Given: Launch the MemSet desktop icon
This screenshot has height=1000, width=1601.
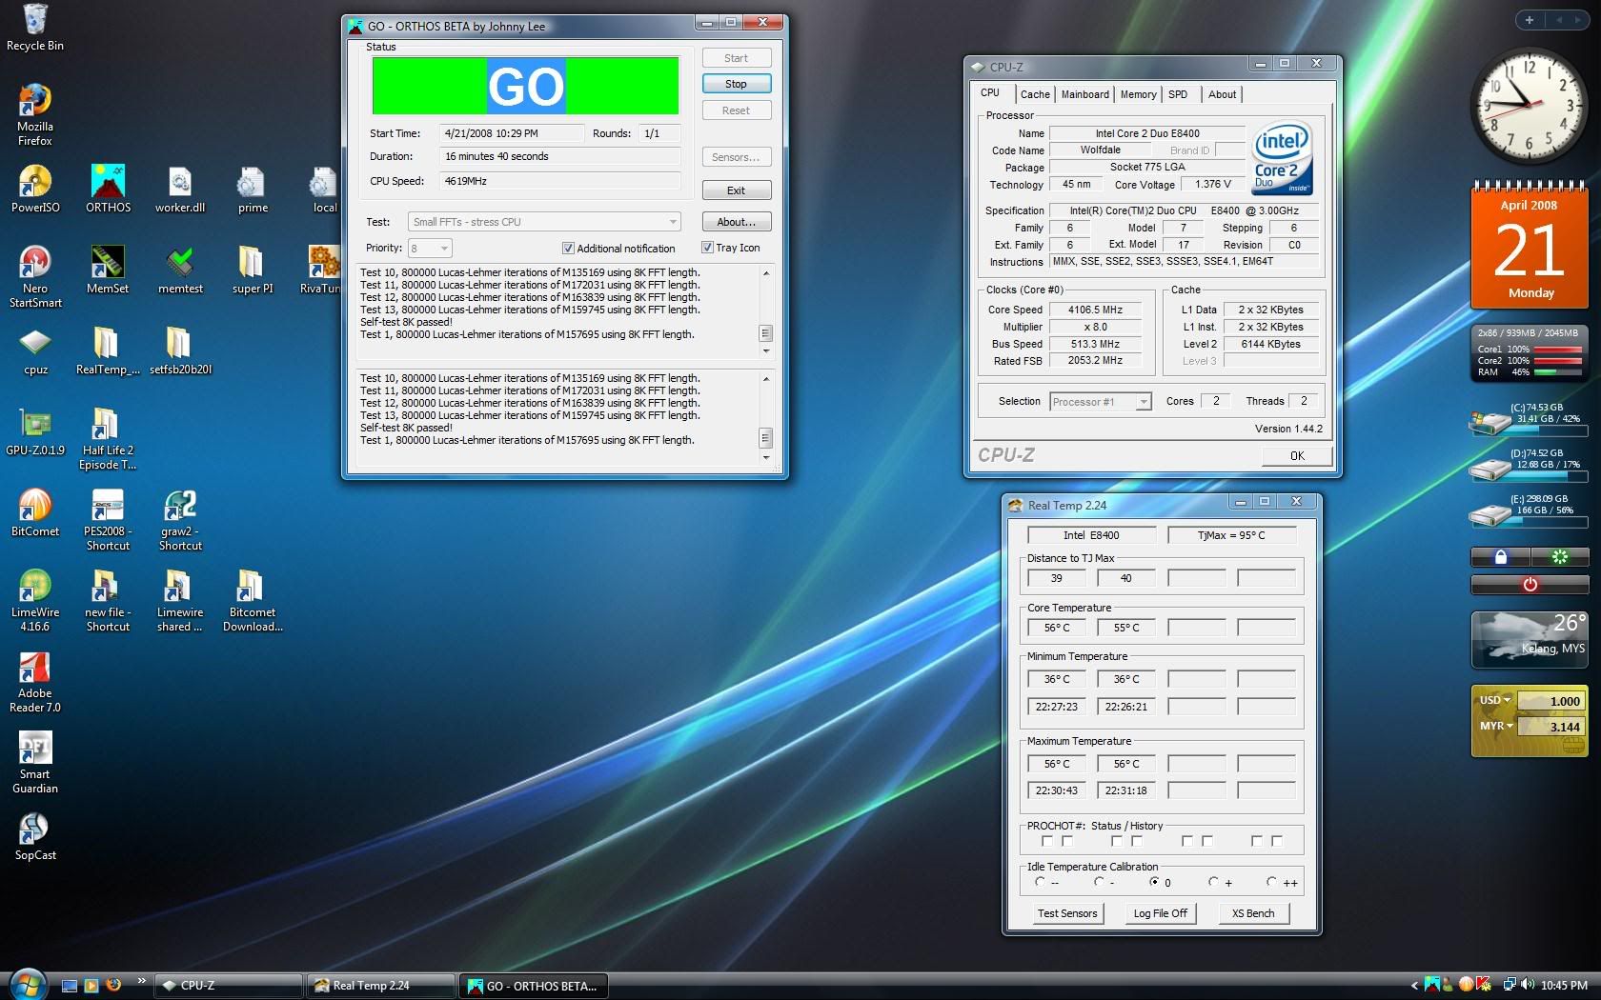Looking at the screenshot, I should click(108, 263).
